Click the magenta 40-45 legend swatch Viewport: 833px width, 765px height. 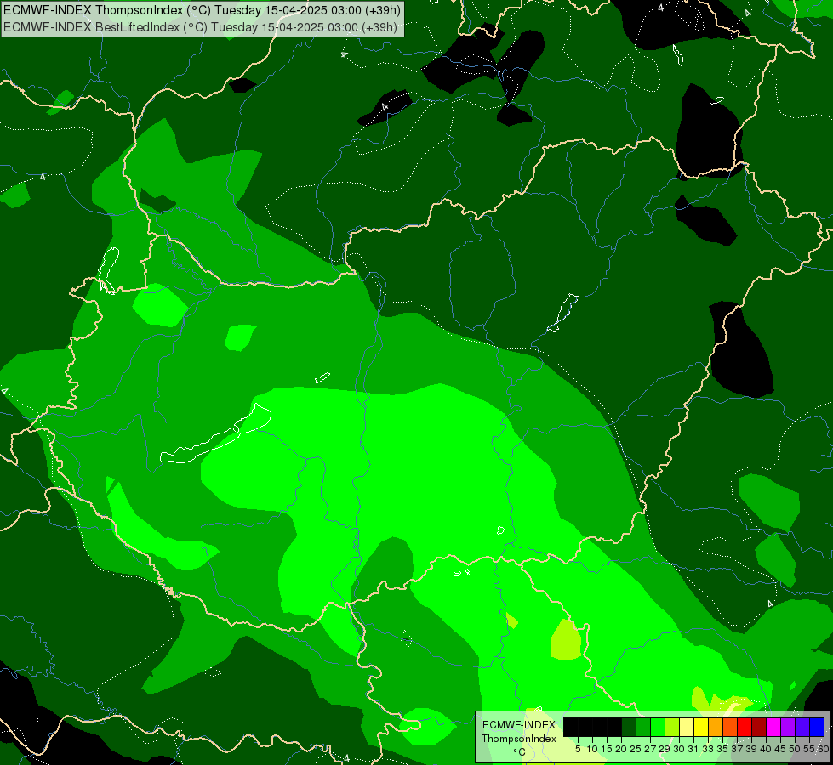[773, 727]
